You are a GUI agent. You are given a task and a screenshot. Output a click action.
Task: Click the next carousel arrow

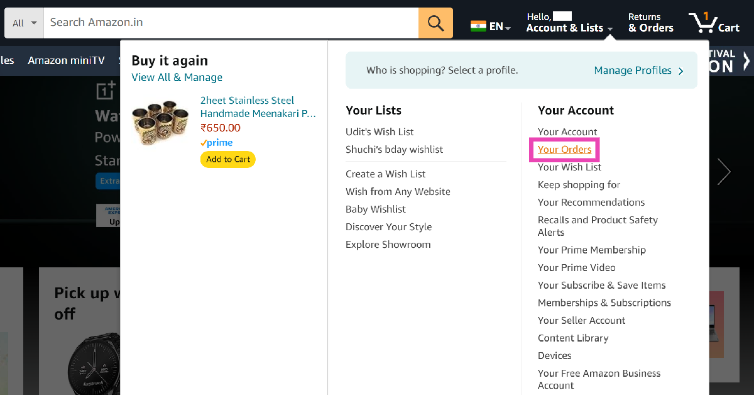click(x=724, y=172)
